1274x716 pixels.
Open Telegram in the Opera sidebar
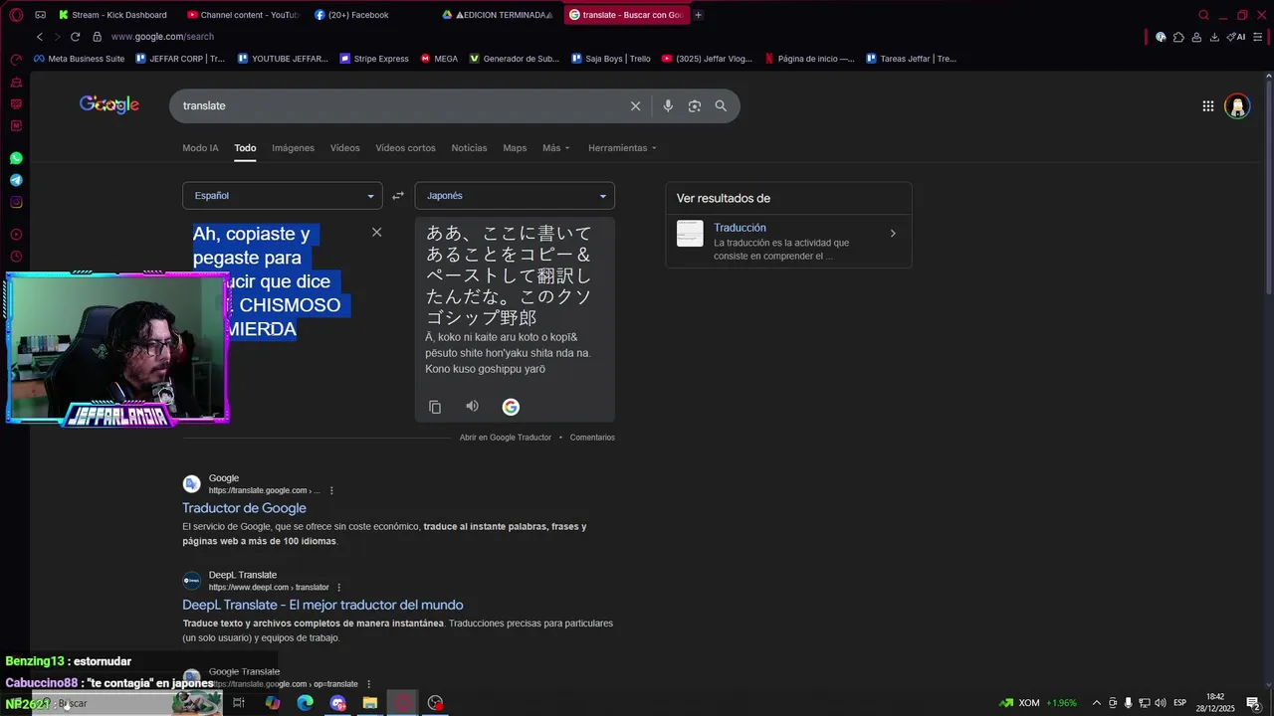click(16, 180)
